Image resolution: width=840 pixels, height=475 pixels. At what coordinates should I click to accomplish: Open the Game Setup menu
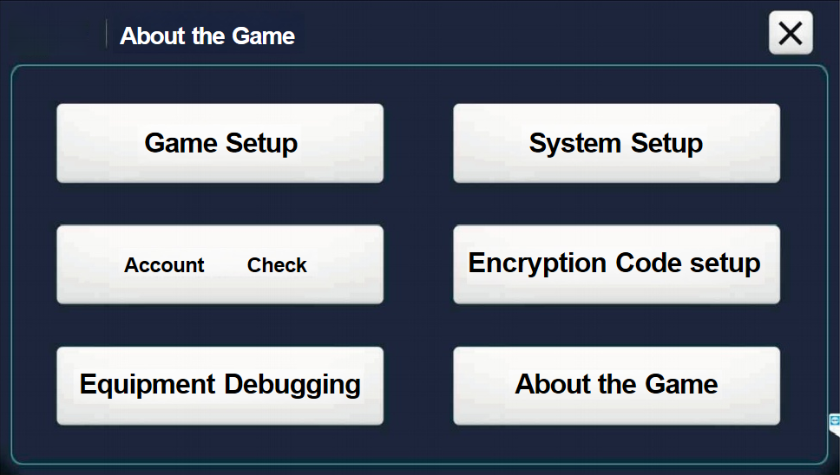pos(220,143)
